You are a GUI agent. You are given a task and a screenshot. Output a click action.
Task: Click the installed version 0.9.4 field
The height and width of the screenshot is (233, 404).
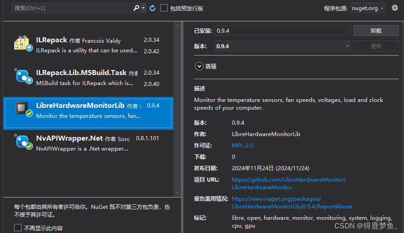point(282,31)
